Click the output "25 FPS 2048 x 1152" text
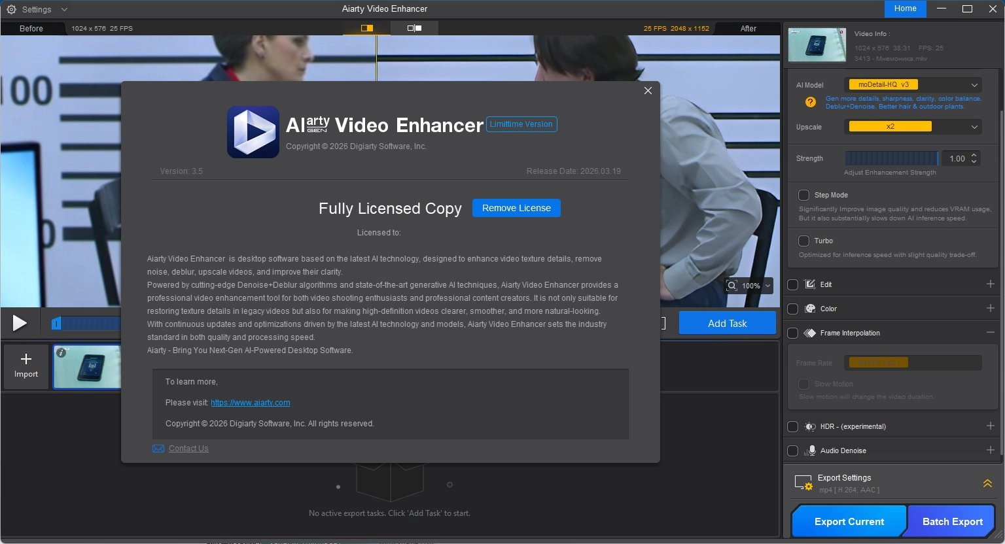The height and width of the screenshot is (544, 1005). [676, 29]
